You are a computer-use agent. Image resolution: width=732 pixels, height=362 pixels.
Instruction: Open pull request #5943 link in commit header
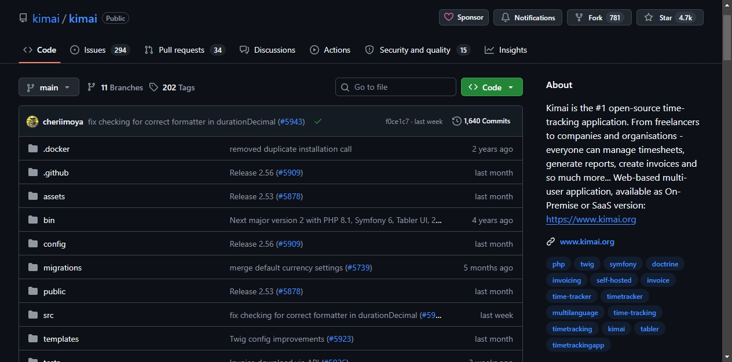[291, 122]
